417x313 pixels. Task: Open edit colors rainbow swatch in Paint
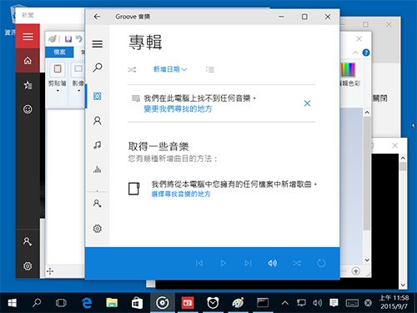point(348,69)
